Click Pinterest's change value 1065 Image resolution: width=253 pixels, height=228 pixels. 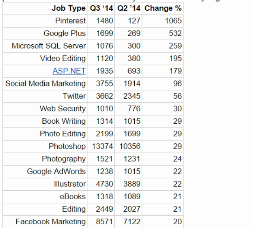[x=173, y=21]
